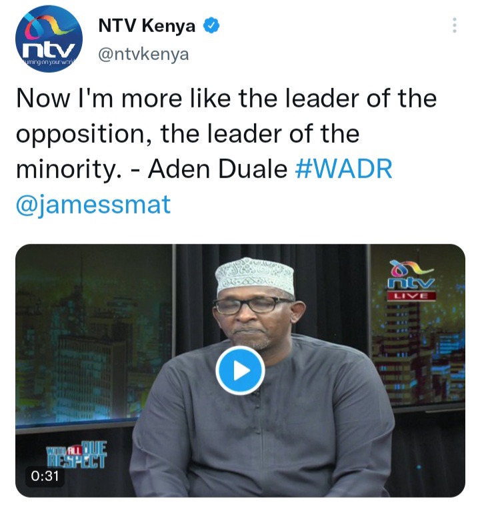Viewport: 480px width, 505px height.
Task: Click the man's embroidered cap in video
Action: (255, 276)
